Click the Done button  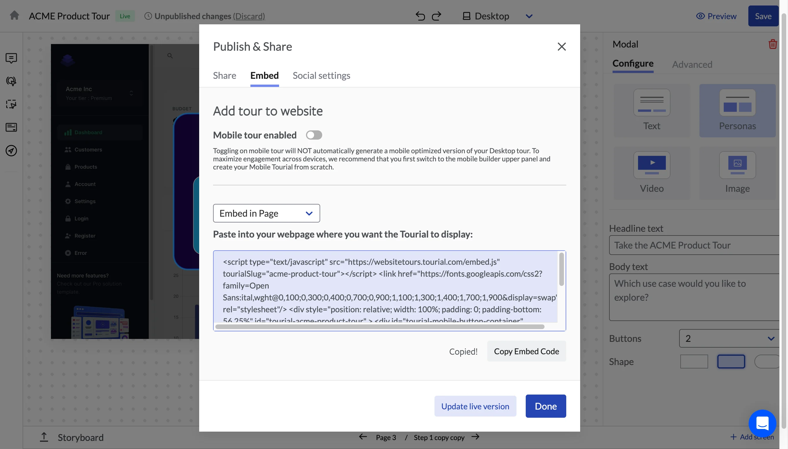coord(545,406)
